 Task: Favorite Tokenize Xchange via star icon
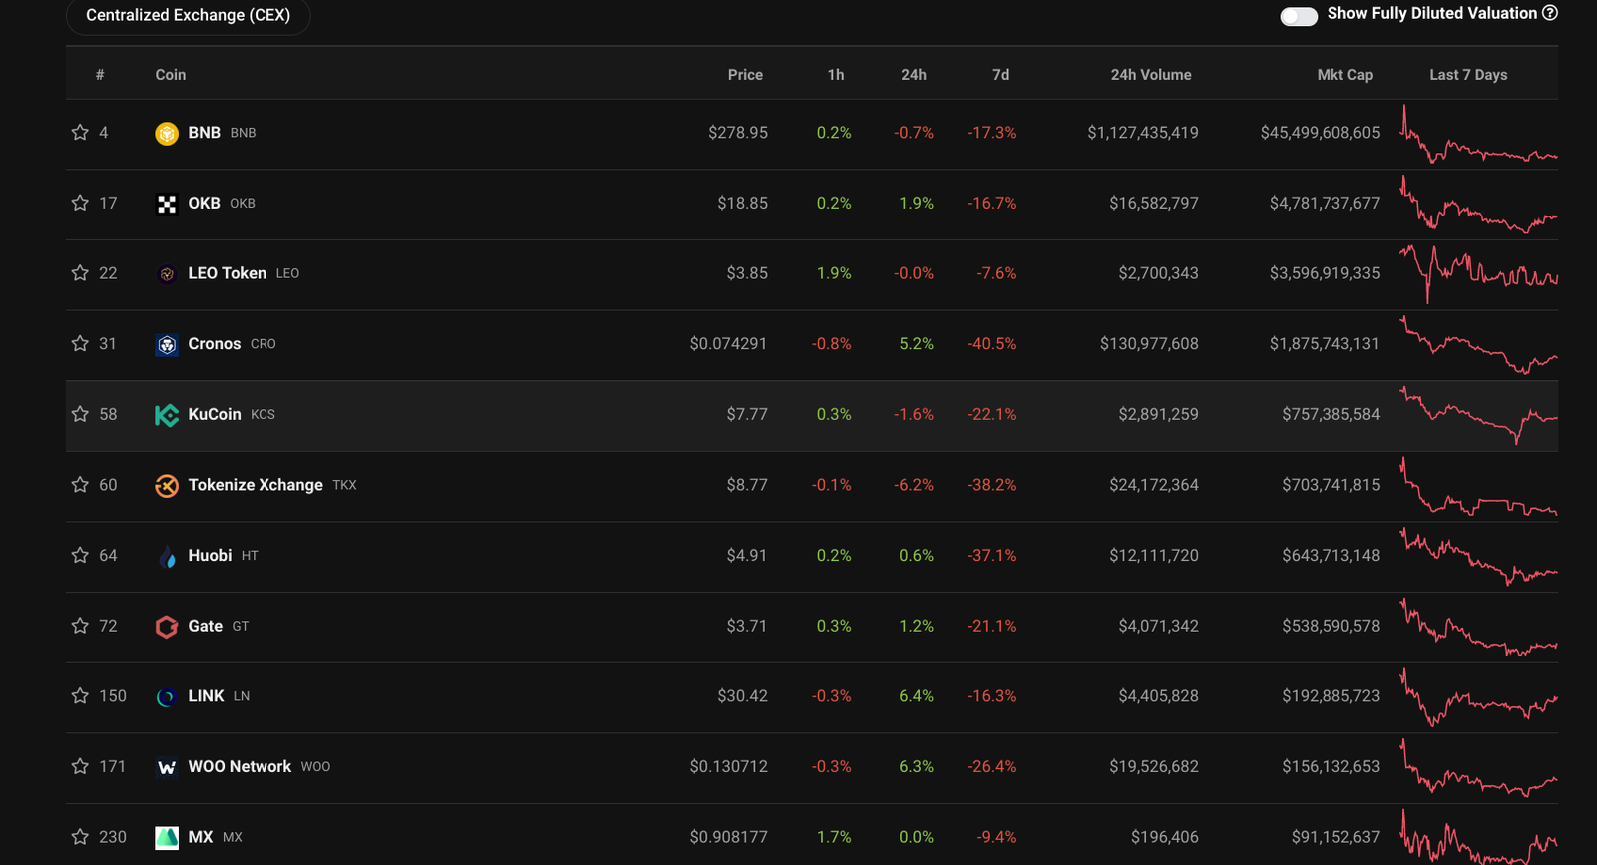pyautogui.click(x=80, y=485)
